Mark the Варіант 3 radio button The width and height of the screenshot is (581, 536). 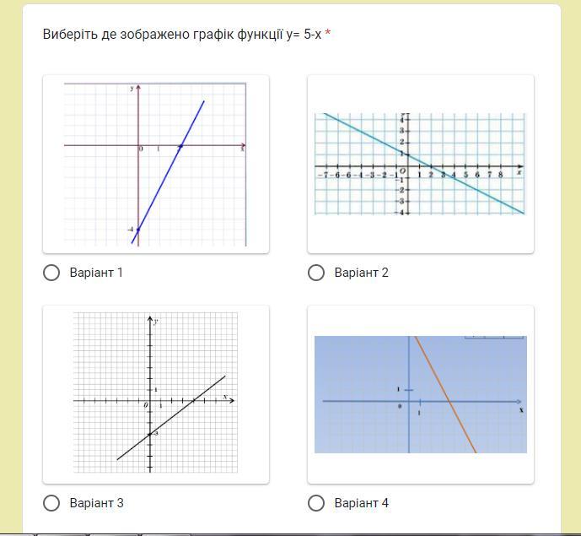click(51, 503)
